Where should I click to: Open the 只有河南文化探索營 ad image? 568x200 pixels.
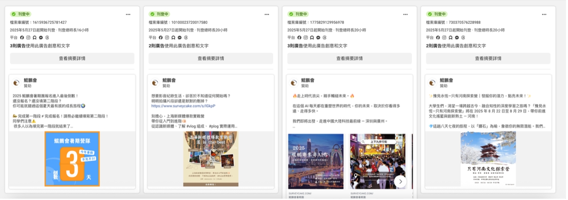(488, 159)
